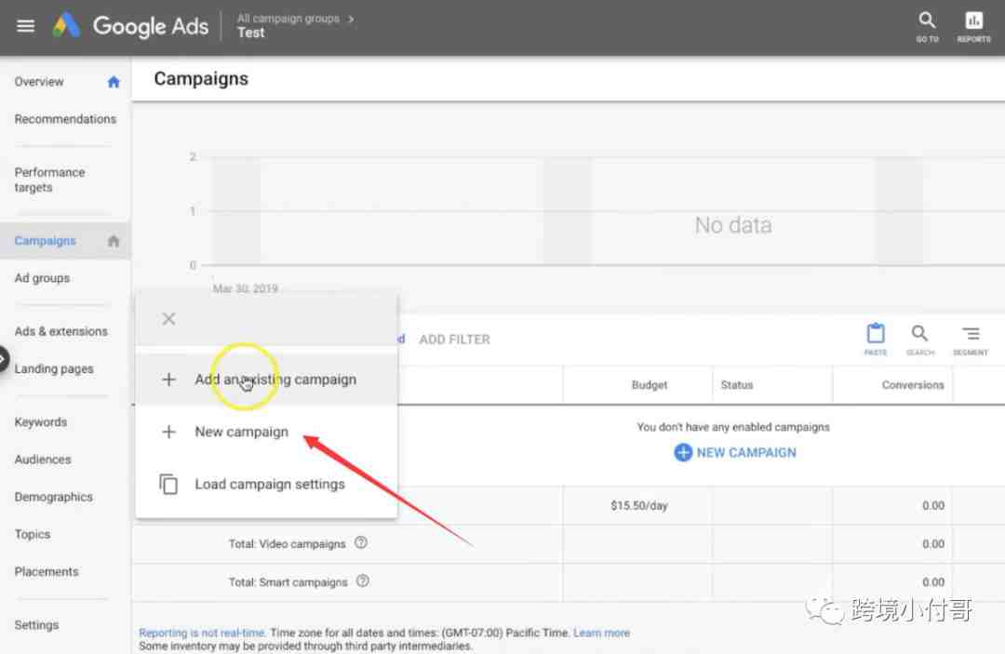Open Overview in the sidebar
The height and width of the screenshot is (654, 1005).
[x=39, y=82]
